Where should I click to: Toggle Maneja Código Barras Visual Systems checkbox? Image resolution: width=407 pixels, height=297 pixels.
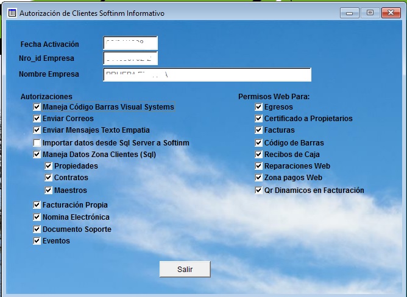point(37,107)
